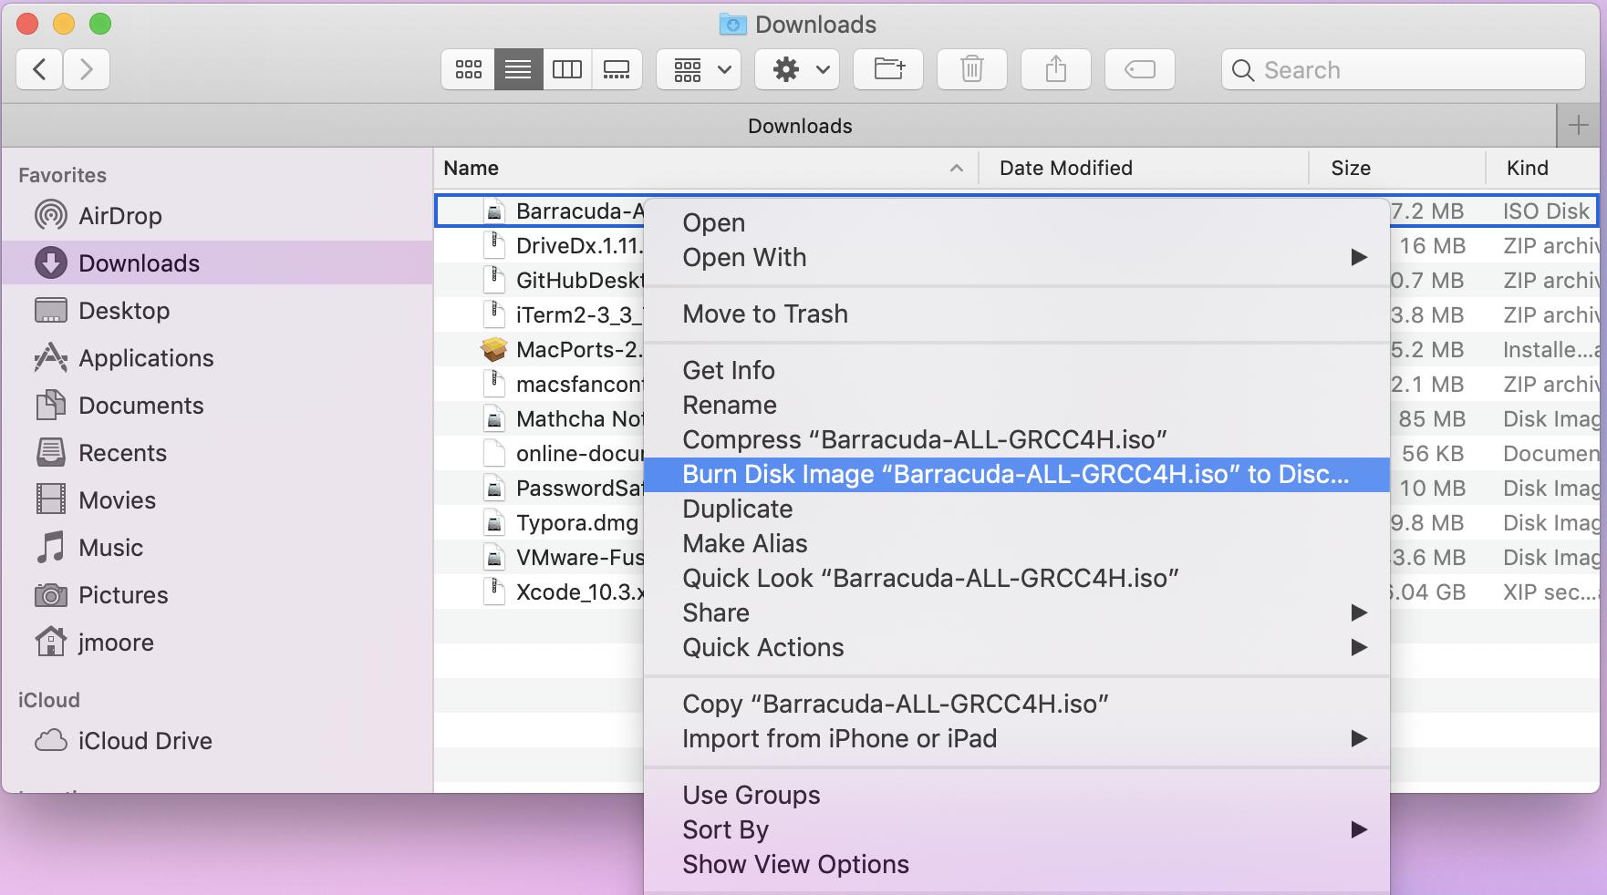The image size is (1607, 895).
Task: Sort by the Kind column header
Action: pyautogui.click(x=1543, y=168)
